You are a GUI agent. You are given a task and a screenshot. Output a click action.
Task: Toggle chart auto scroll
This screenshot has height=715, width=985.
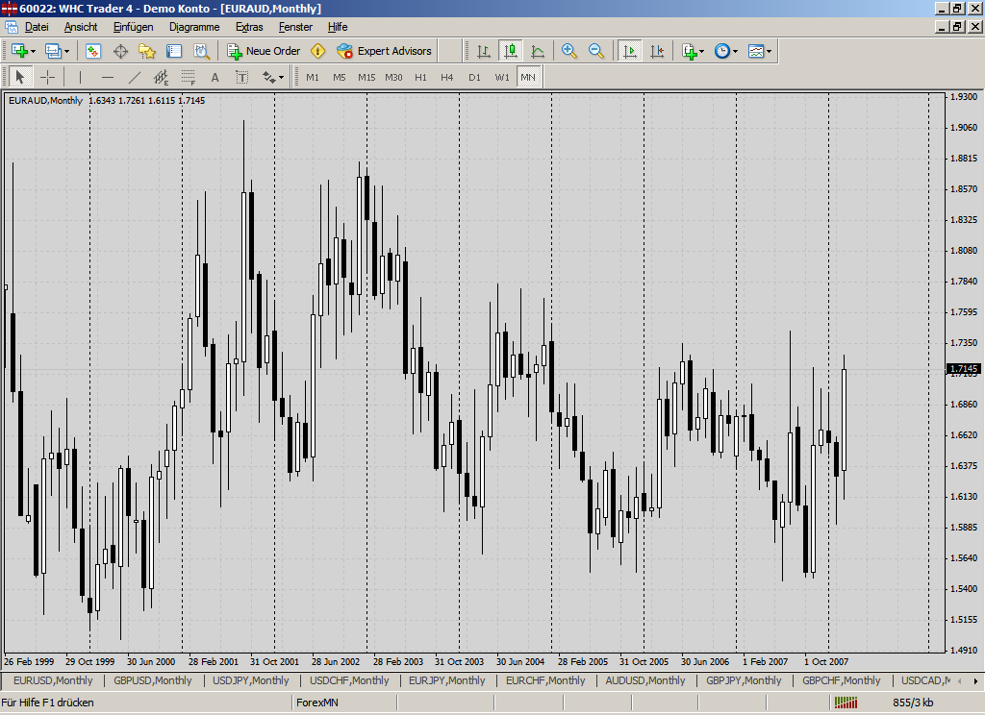[x=631, y=51]
